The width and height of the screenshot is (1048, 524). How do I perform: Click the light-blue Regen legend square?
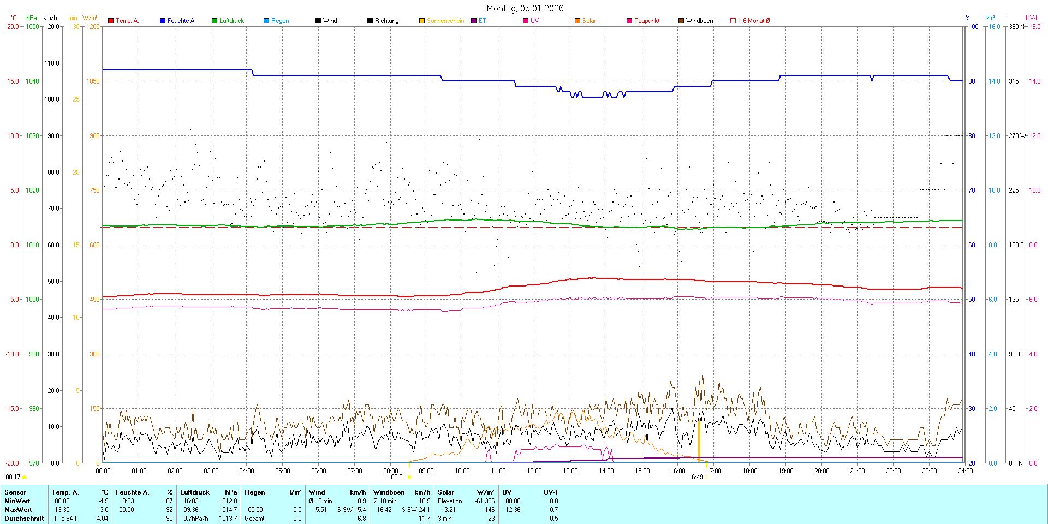coord(266,21)
